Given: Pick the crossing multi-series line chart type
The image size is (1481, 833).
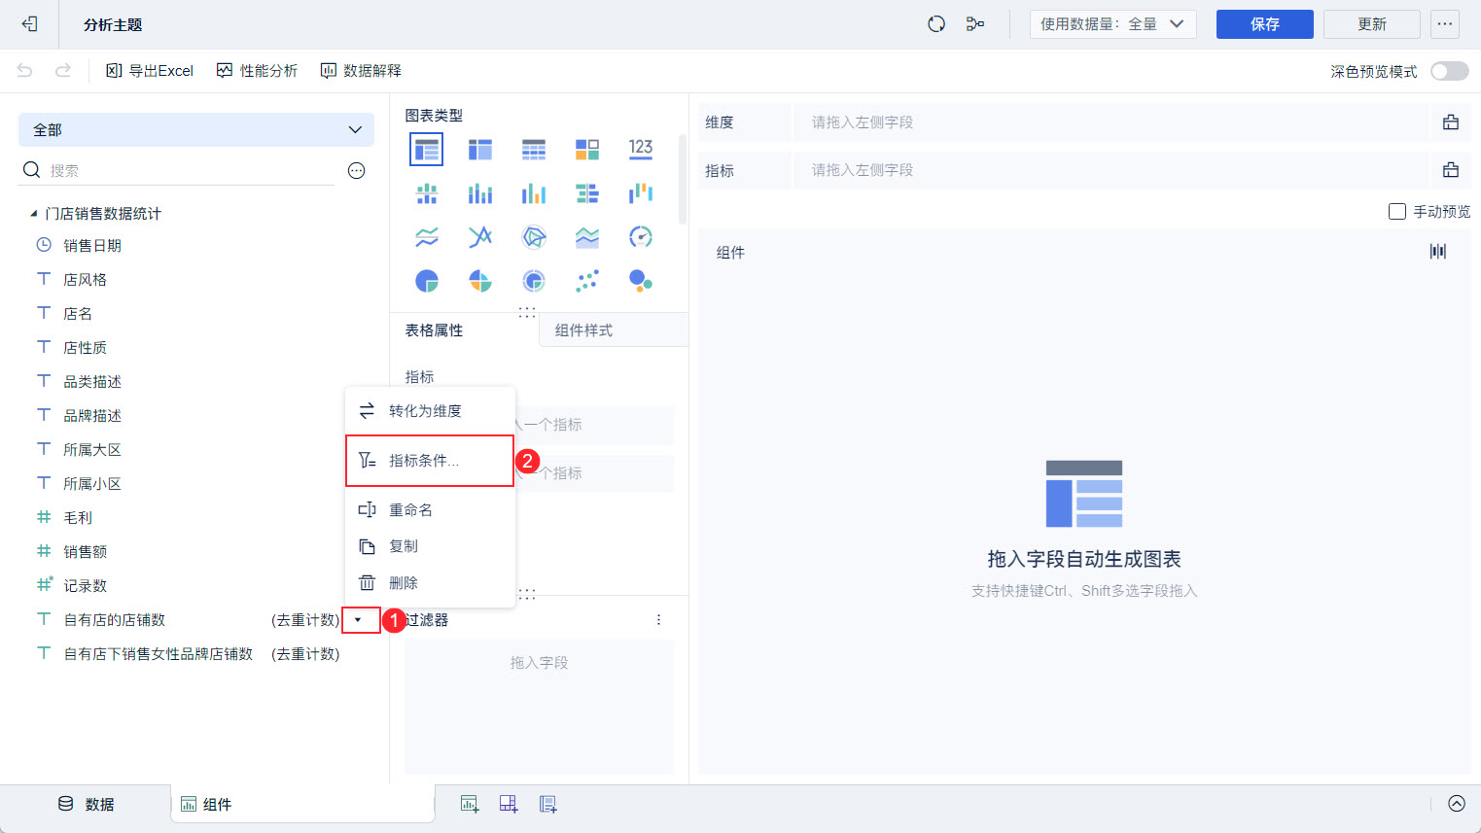Looking at the screenshot, I should (480, 237).
